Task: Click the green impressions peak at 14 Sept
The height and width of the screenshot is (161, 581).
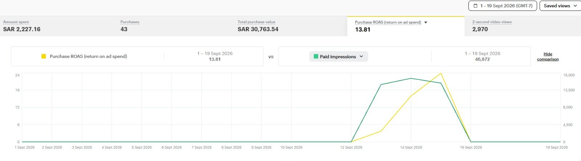Action: [411, 78]
